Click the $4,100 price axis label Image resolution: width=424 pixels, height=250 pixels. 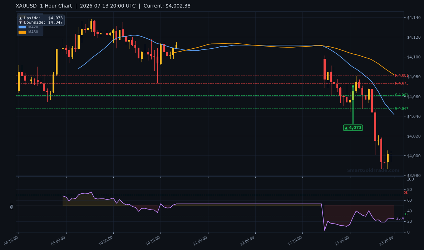414,57
